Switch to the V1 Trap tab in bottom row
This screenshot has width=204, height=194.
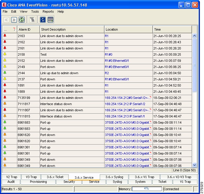click(185, 182)
